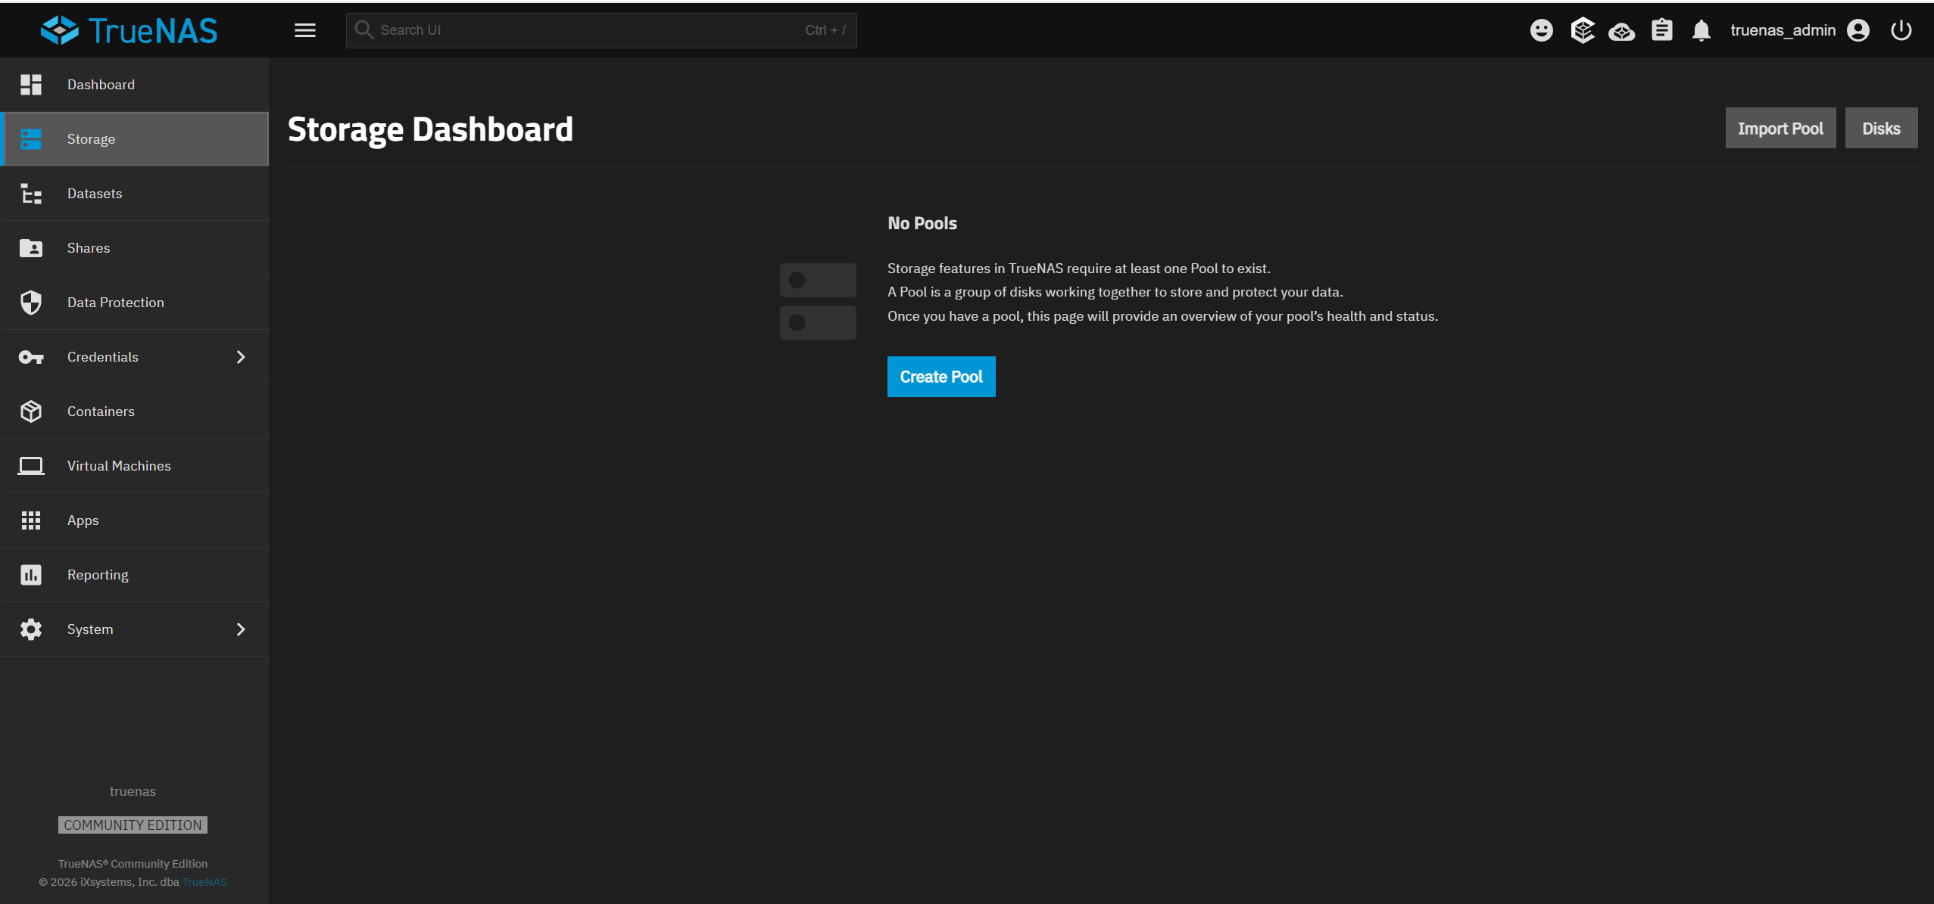
Task: Open the user account avatar icon
Action: pyautogui.click(x=1858, y=30)
